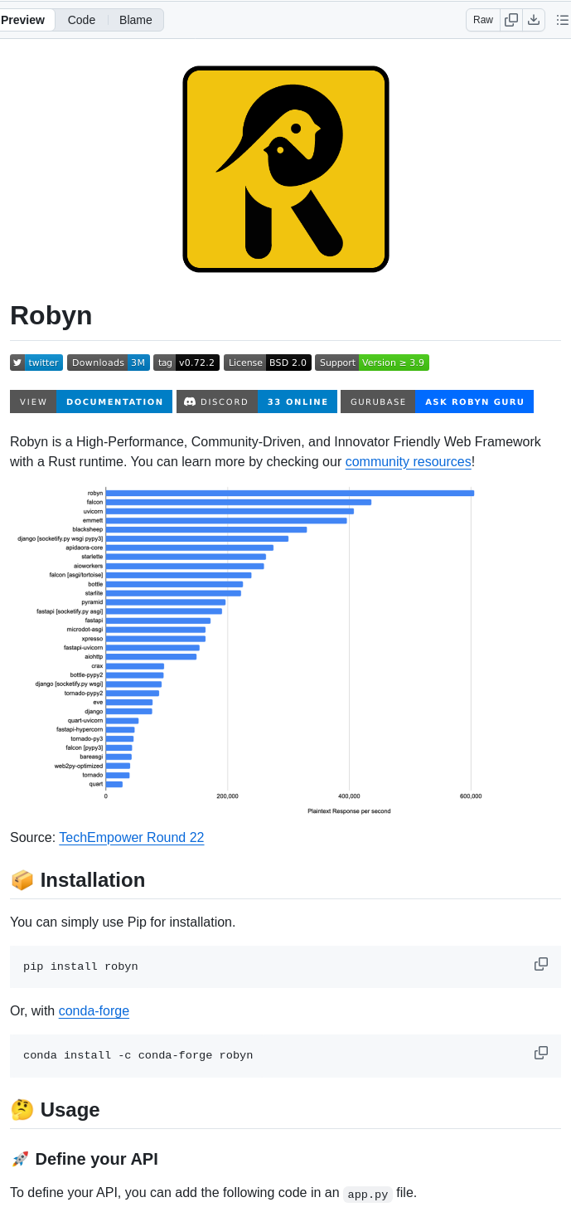Switch to the Blame tab
Screen dimensions: 571x1212
coord(136,20)
